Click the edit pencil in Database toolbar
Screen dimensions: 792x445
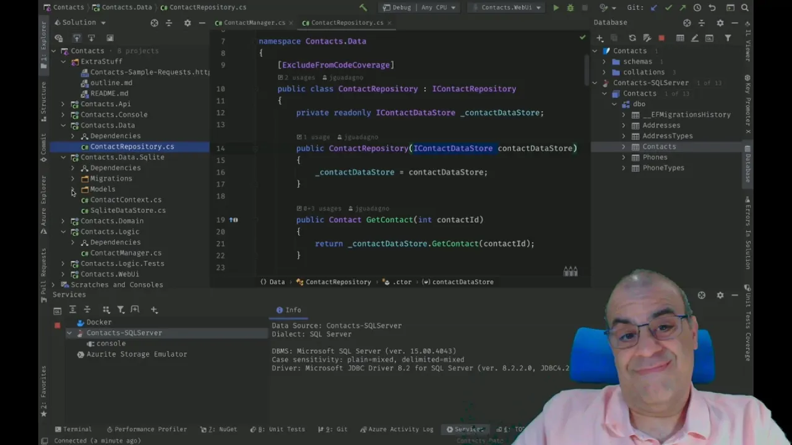coord(695,38)
